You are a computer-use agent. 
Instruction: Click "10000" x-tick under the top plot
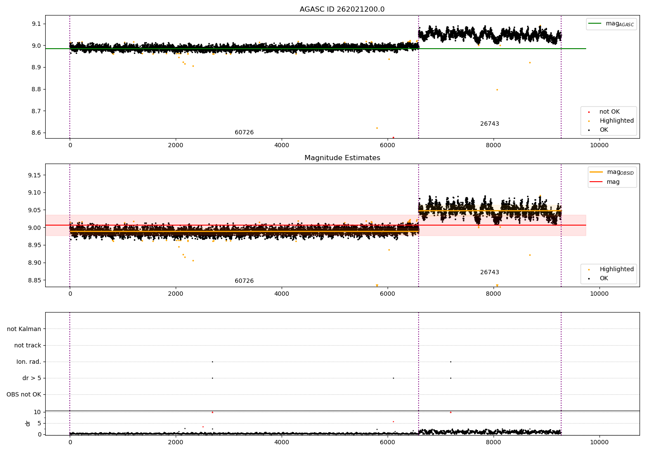click(599, 146)
